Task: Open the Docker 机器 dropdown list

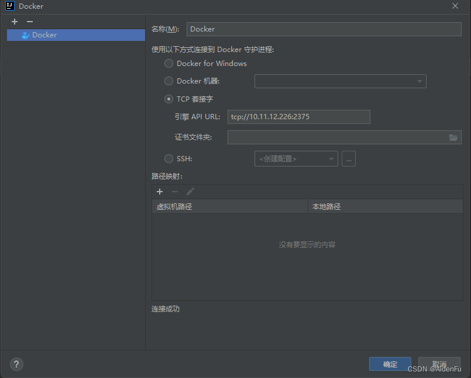Action: [341, 81]
